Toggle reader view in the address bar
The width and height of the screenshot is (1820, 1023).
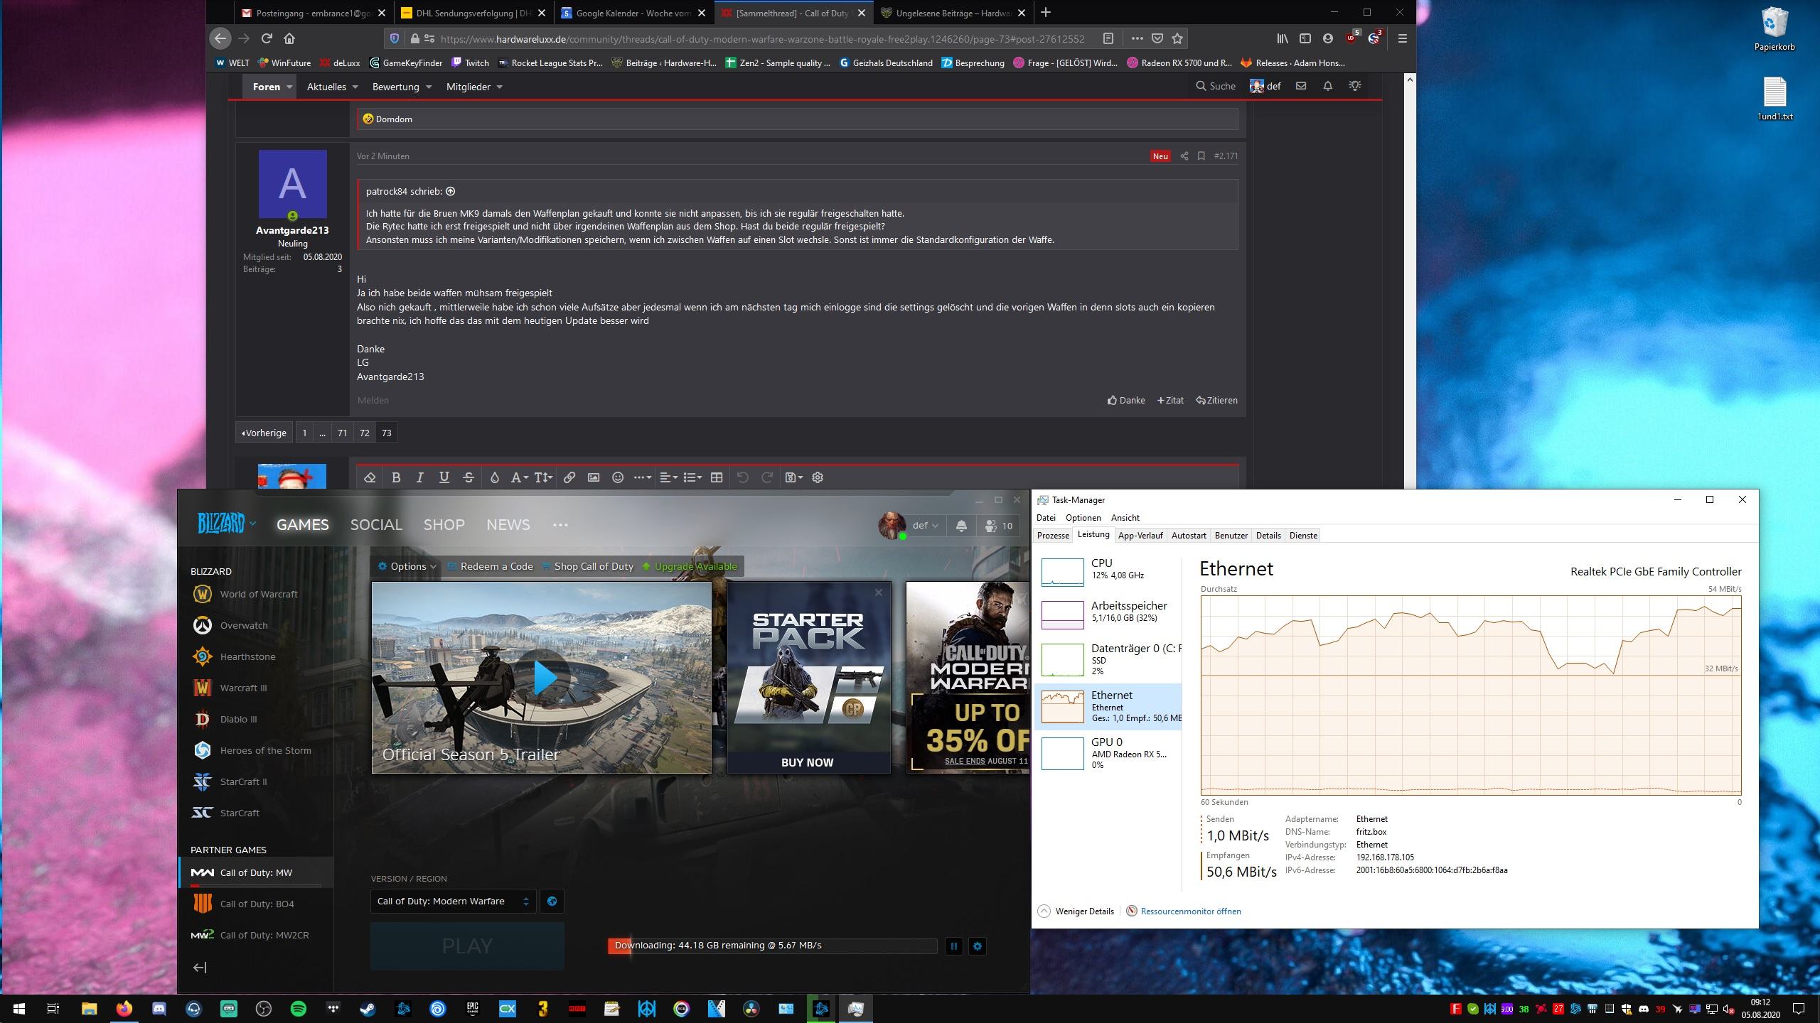[1108, 38]
